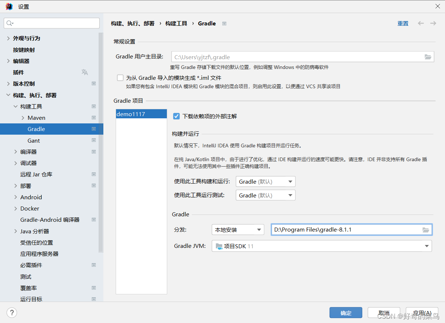Click the IntelliJ IDEA logo in title bar

point(9,7)
